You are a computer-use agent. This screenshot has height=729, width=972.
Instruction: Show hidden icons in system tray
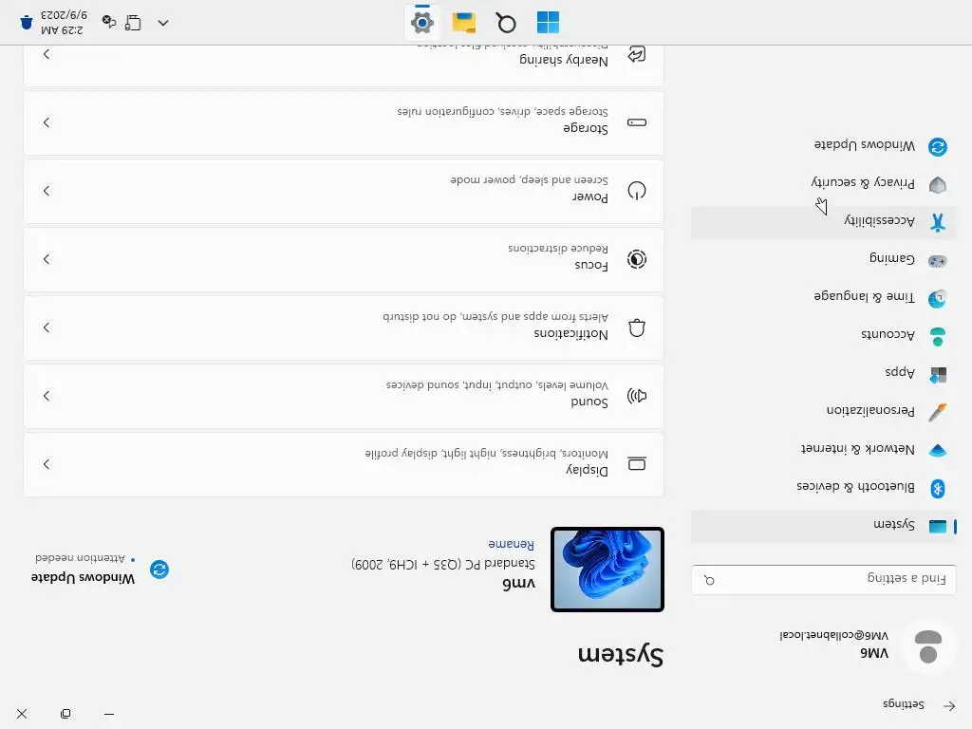coord(163,23)
